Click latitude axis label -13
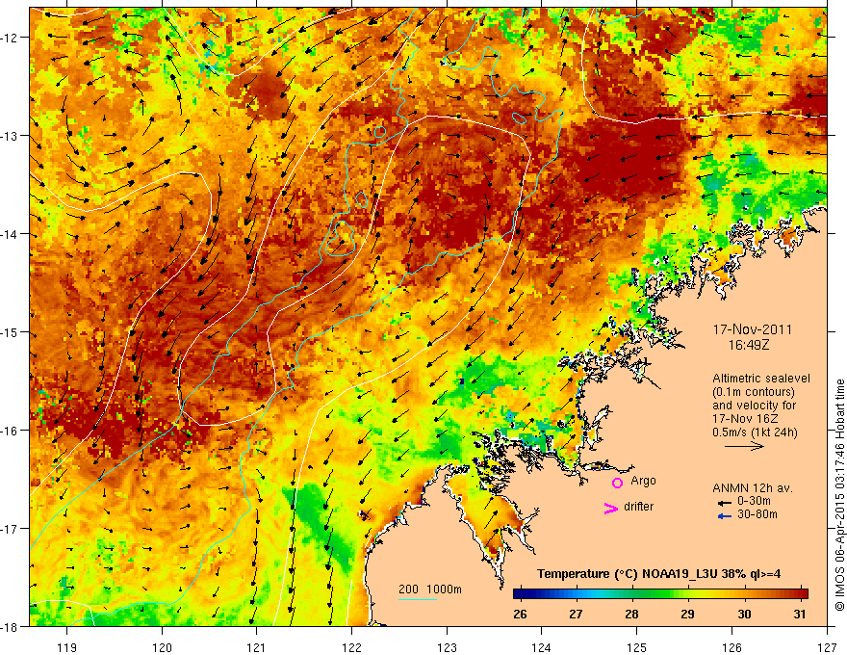 (x=10, y=136)
